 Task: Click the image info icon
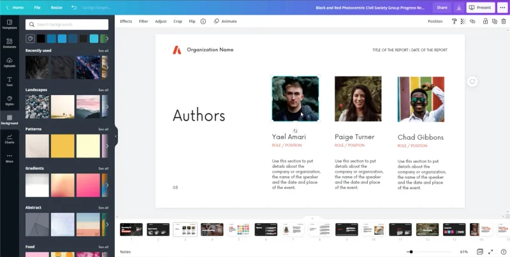pyautogui.click(x=203, y=21)
